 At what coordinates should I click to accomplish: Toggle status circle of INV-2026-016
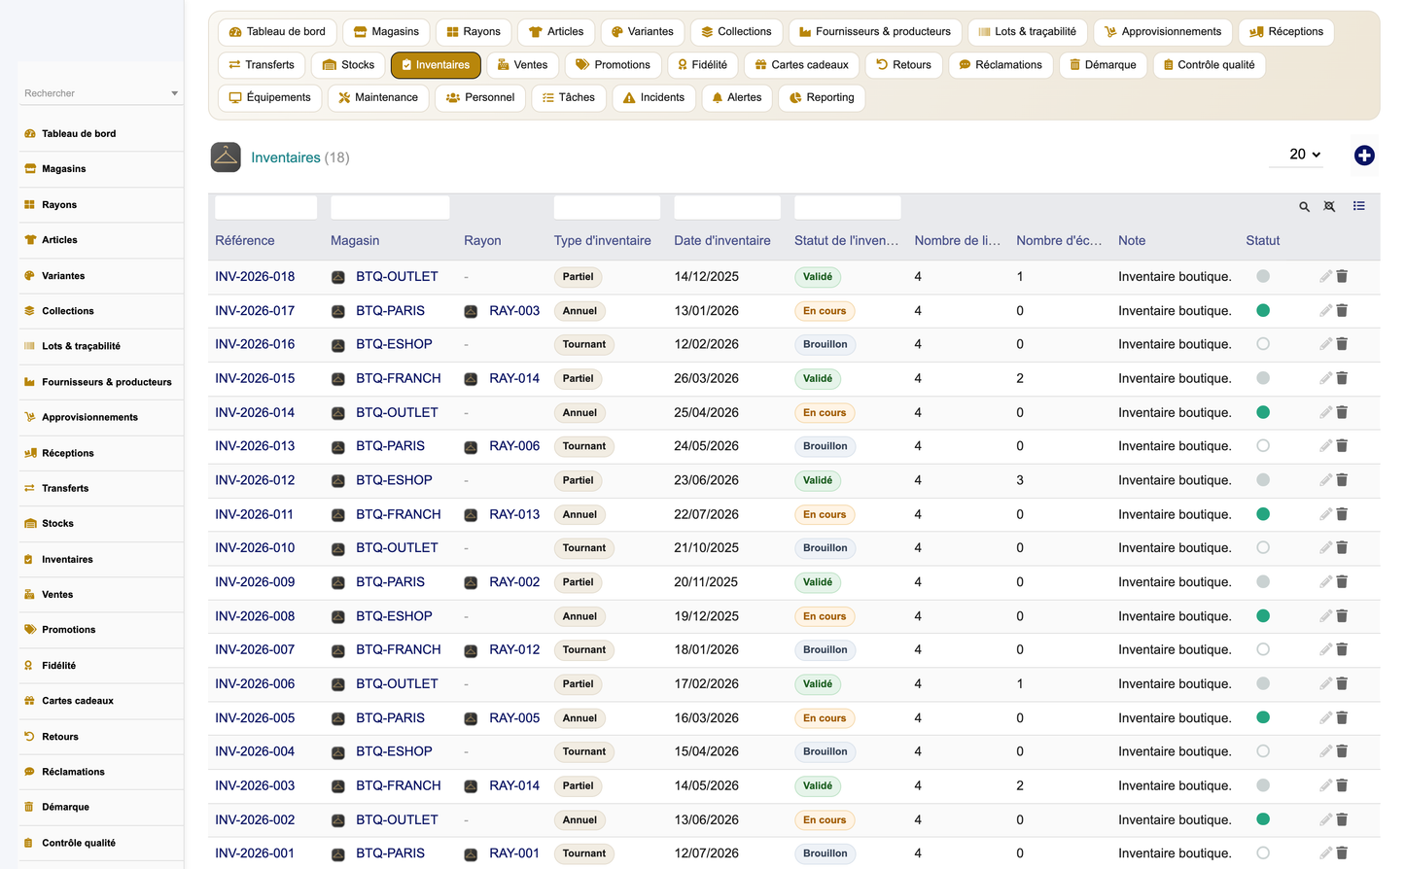point(1263,344)
